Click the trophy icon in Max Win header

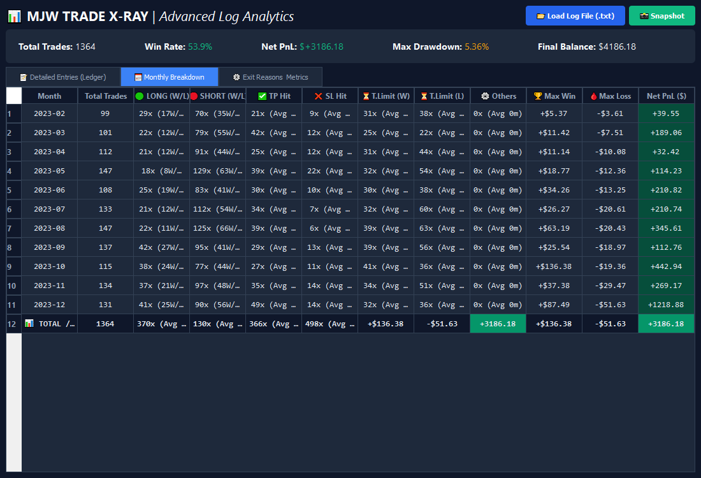click(x=538, y=96)
